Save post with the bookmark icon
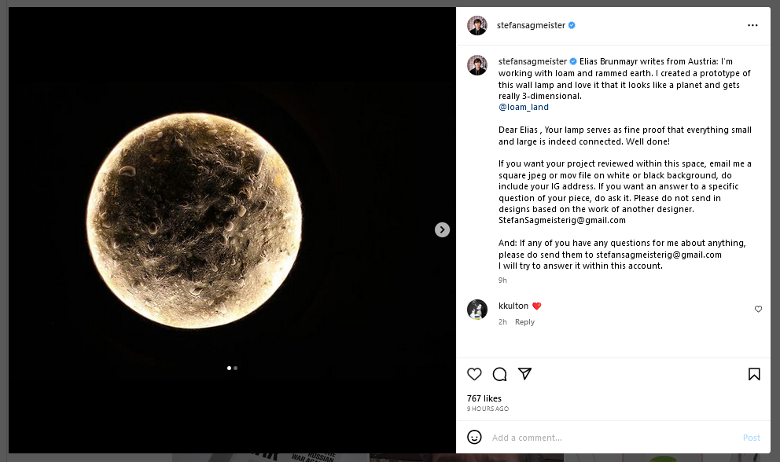The width and height of the screenshot is (780, 462). pos(754,374)
